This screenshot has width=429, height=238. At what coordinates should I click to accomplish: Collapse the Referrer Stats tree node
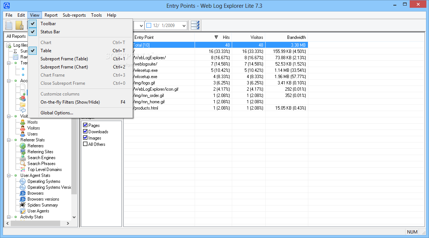click(x=9, y=140)
